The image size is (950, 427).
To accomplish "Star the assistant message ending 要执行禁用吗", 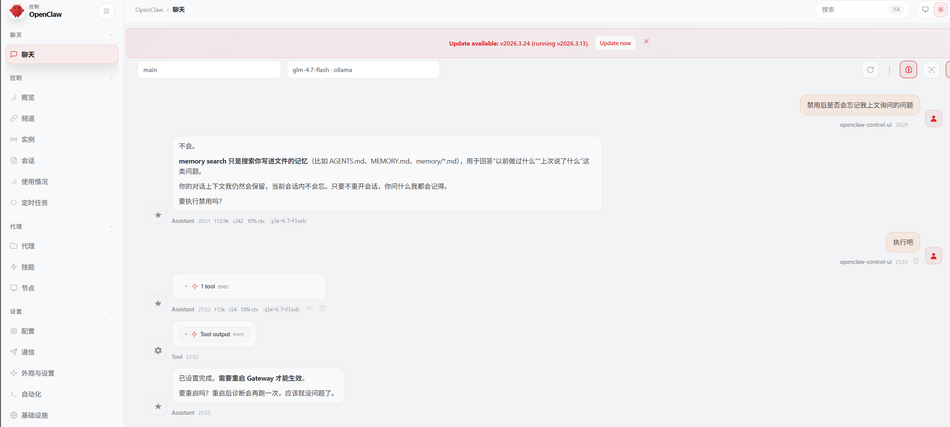I will tap(158, 215).
